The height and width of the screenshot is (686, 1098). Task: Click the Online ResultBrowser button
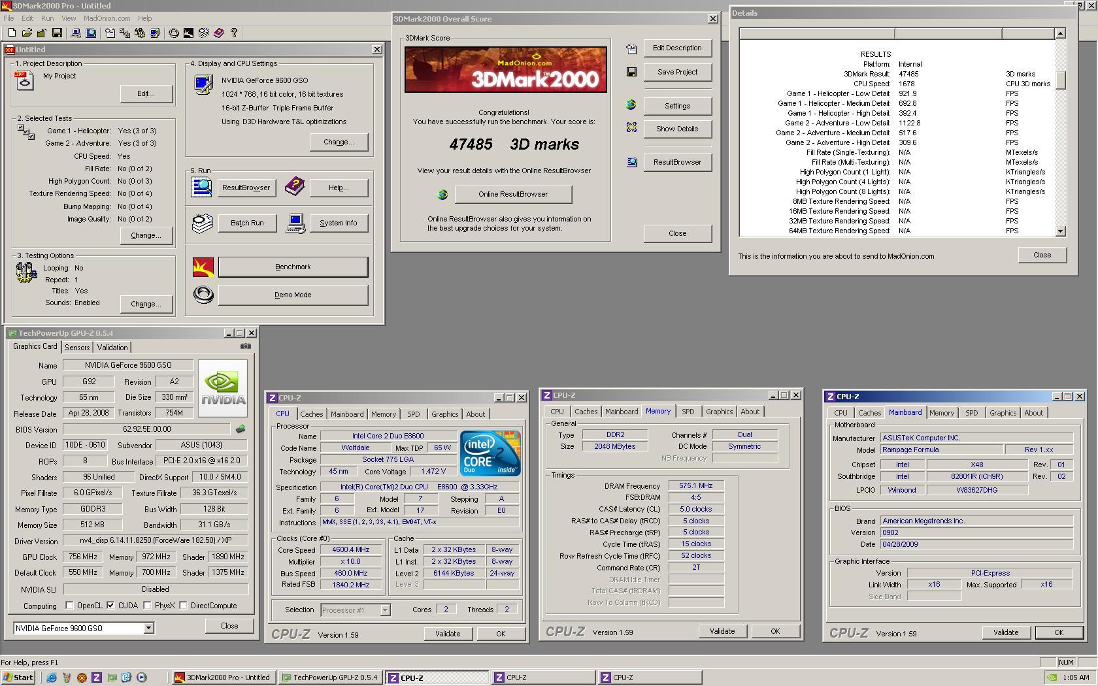(513, 194)
